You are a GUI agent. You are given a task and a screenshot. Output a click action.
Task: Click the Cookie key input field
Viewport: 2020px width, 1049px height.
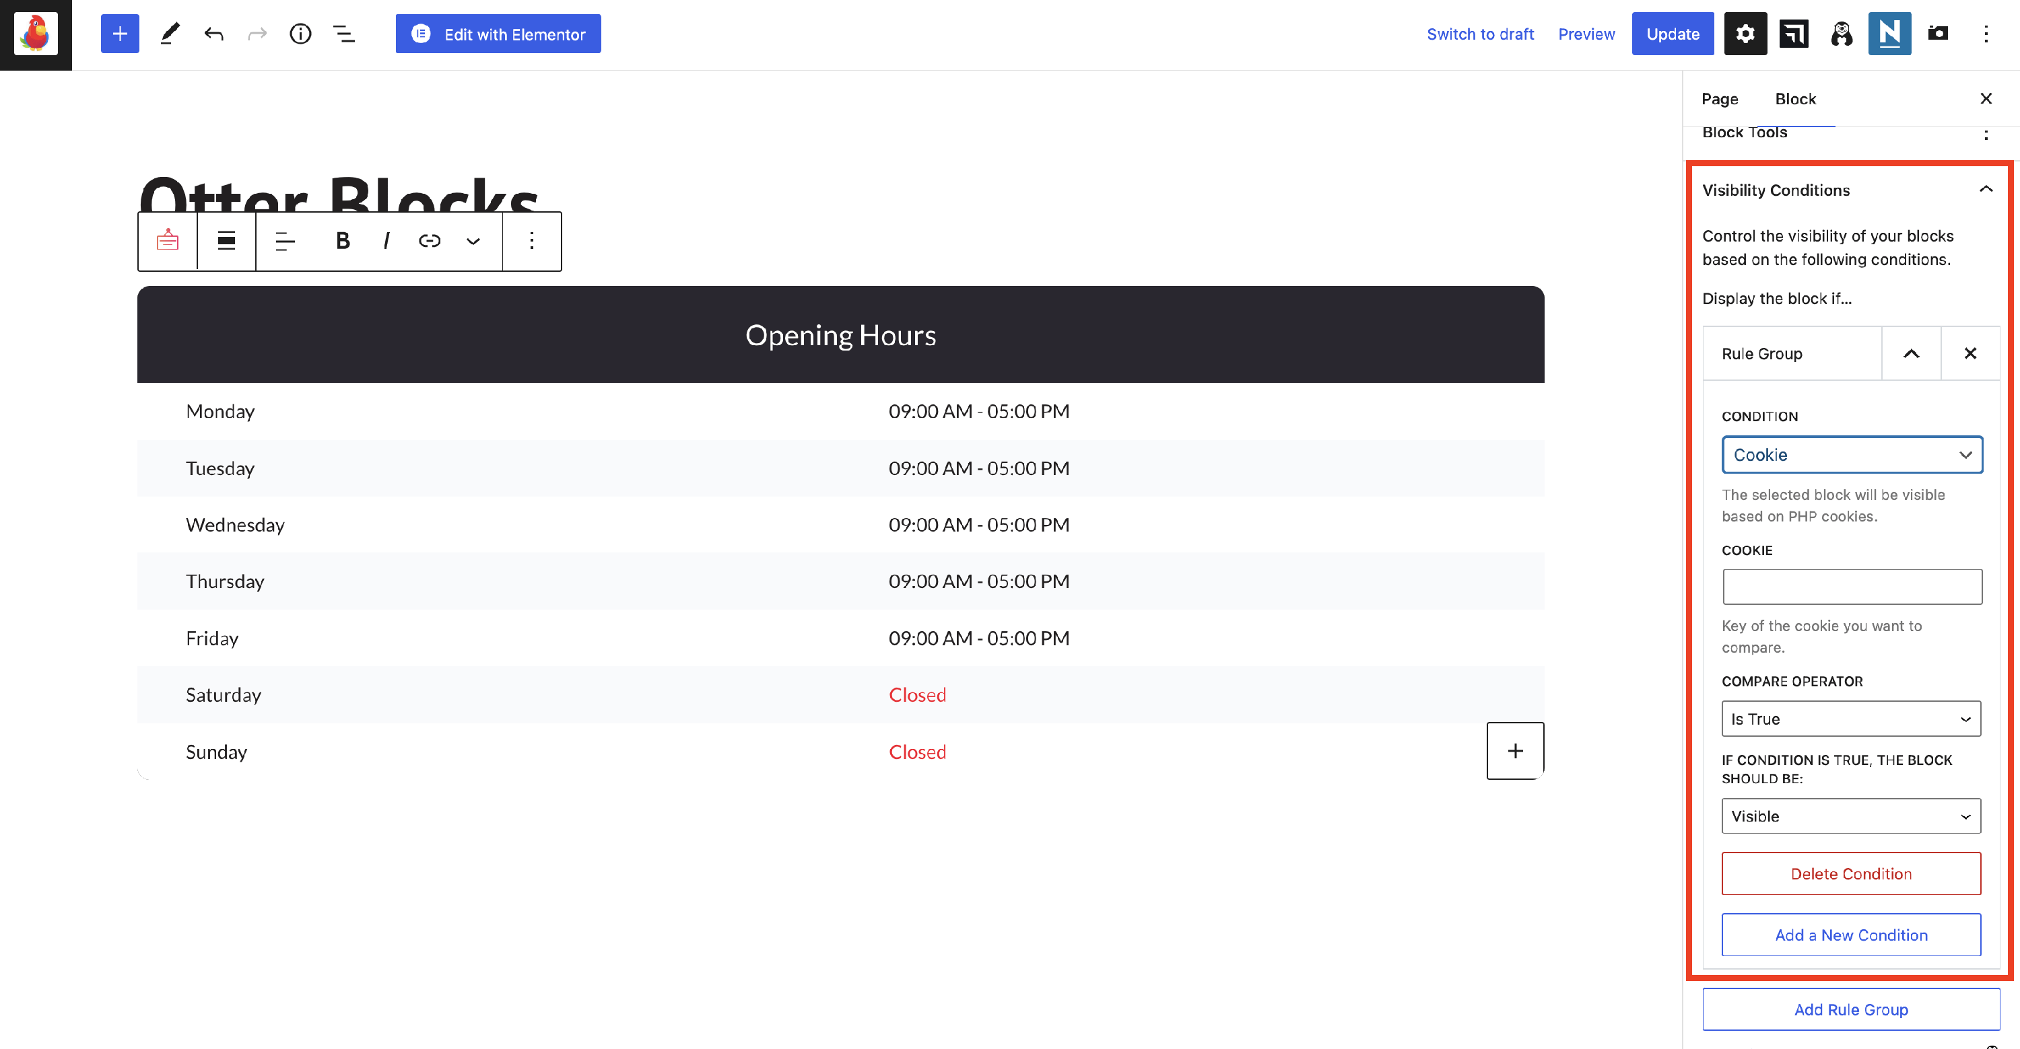click(x=1852, y=586)
